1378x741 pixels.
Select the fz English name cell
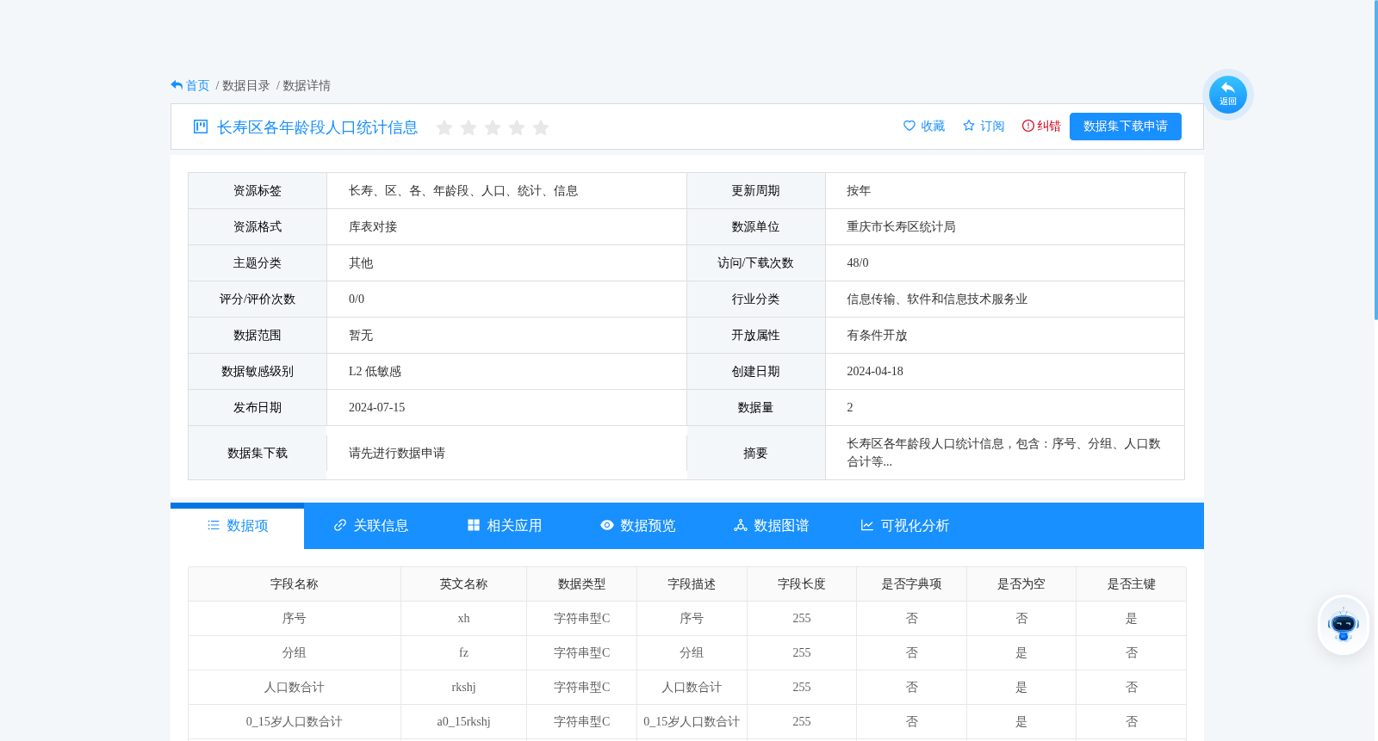(464, 652)
